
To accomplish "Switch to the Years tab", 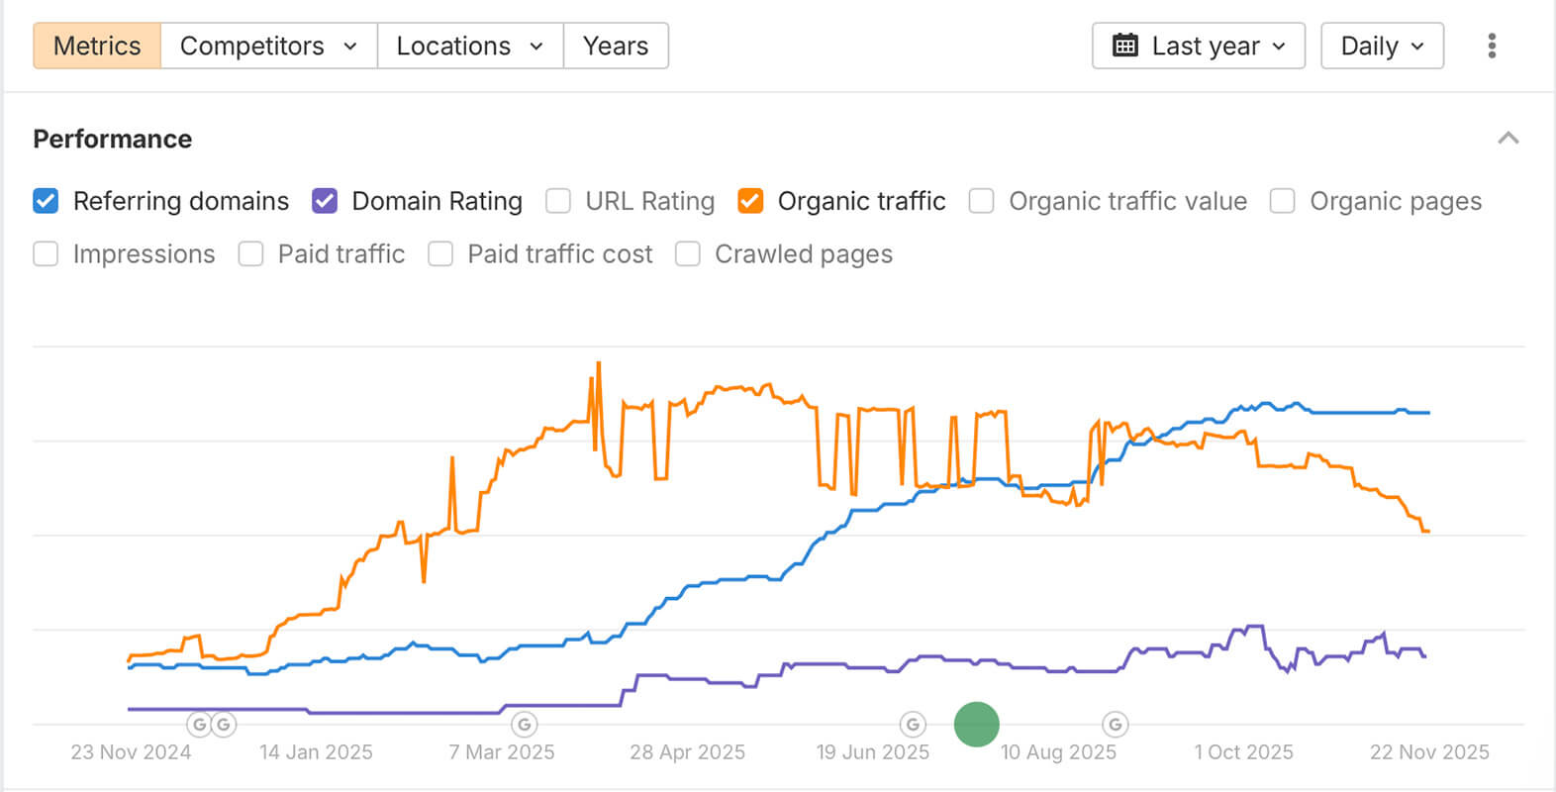I will click(x=616, y=46).
